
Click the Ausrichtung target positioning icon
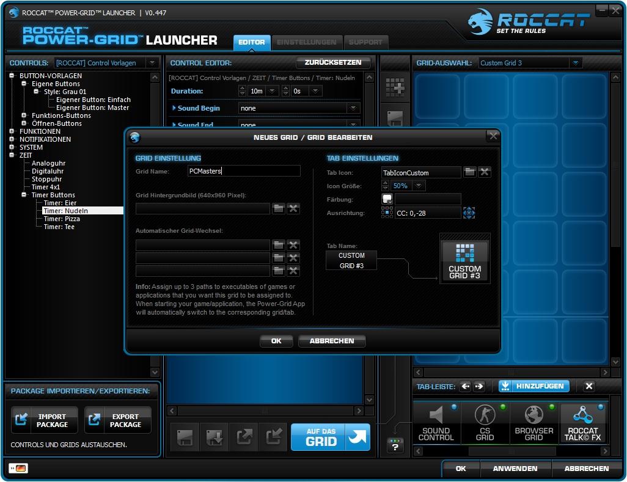tap(469, 213)
